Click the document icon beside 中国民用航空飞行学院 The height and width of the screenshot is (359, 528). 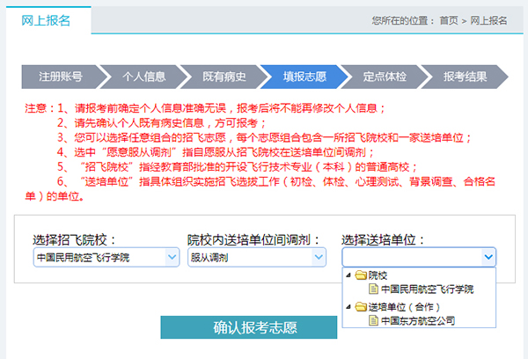374,289
